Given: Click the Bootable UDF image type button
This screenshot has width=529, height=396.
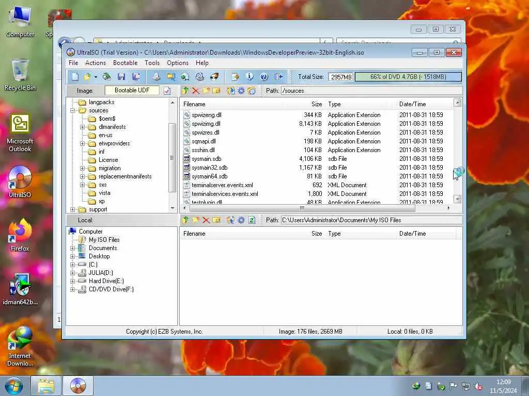Looking at the screenshot, I should (x=132, y=90).
